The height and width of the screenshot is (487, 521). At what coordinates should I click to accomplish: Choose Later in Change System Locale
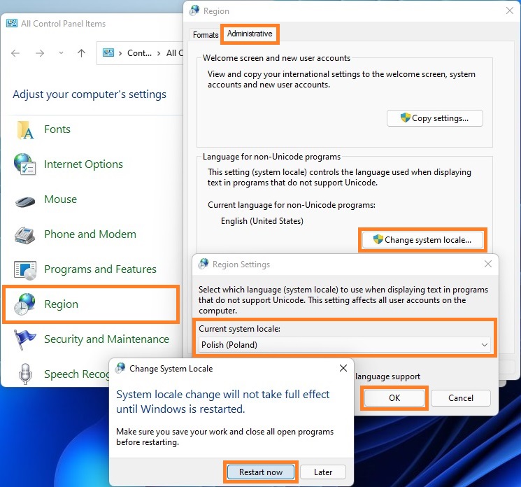323,472
